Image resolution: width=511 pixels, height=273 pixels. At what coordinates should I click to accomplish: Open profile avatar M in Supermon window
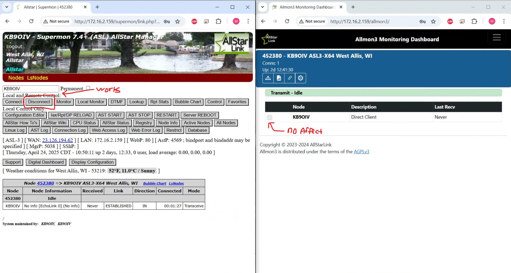click(236, 21)
